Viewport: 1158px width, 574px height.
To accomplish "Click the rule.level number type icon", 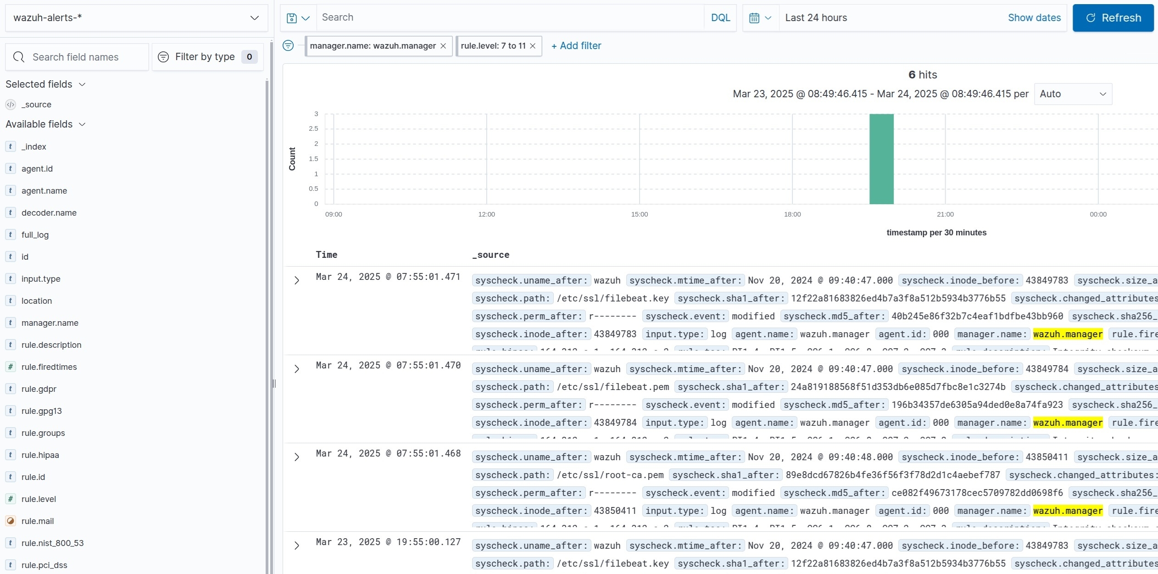I will pos(11,499).
